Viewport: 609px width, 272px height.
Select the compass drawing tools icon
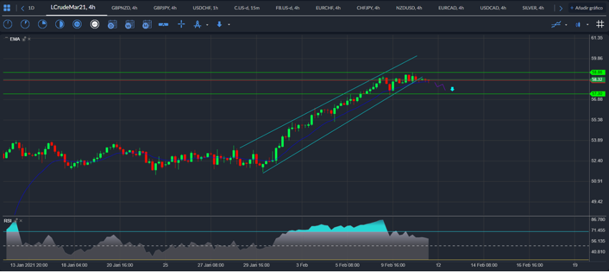pos(197,24)
